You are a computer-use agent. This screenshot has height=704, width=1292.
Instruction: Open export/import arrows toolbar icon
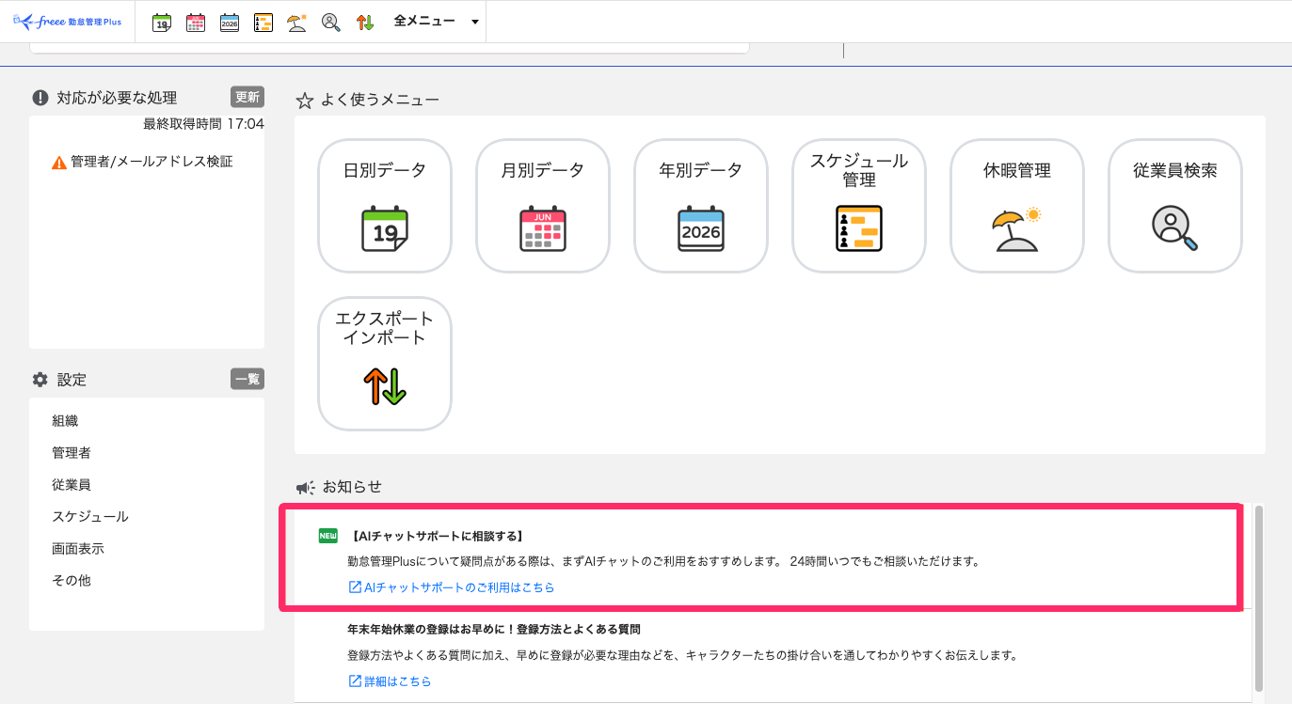(x=365, y=23)
